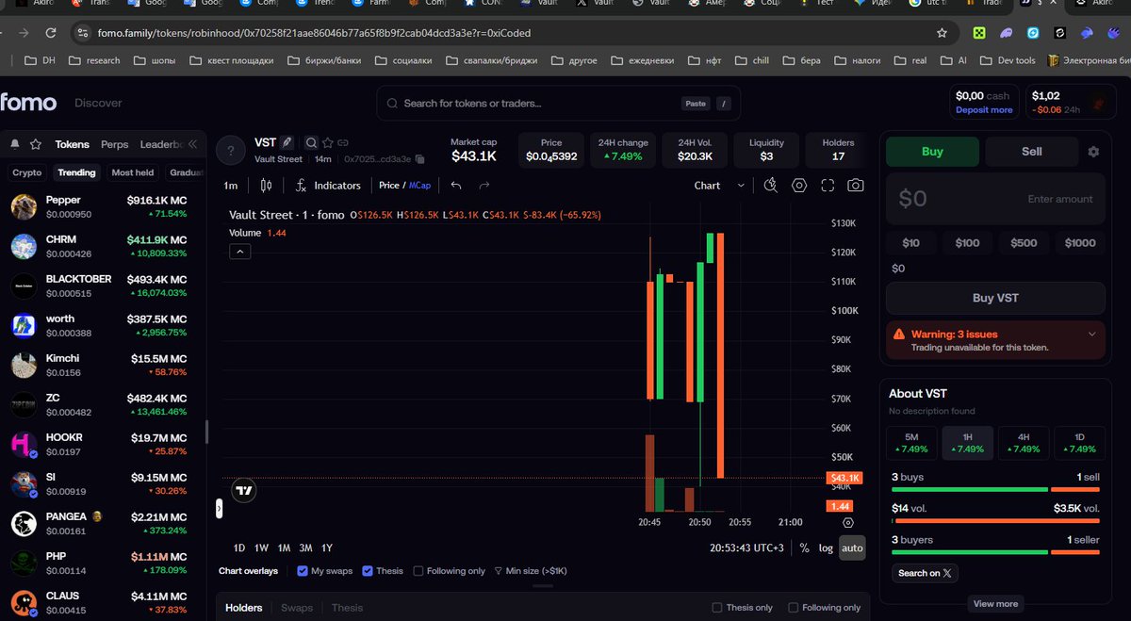Image resolution: width=1131 pixels, height=621 pixels.
Task: Open the favorites star in the sidebar
Action: click(x=36, y=144)
